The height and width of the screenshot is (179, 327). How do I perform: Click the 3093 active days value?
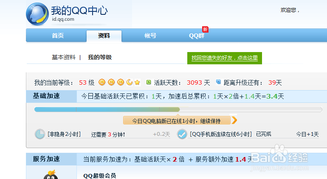pyautogui.click(x=195, y=83)
